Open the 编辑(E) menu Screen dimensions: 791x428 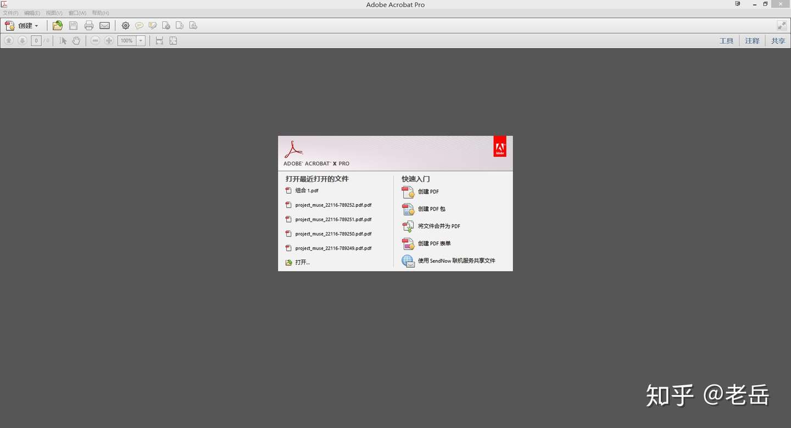(x=32, y=13)
